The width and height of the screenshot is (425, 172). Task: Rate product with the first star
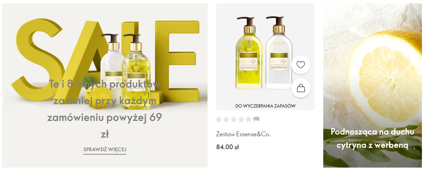click(219, 119)
